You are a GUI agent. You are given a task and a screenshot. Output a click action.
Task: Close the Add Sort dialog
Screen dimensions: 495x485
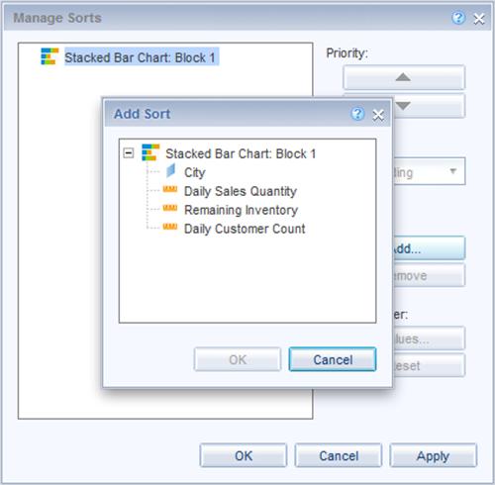(x=378, y=115)
